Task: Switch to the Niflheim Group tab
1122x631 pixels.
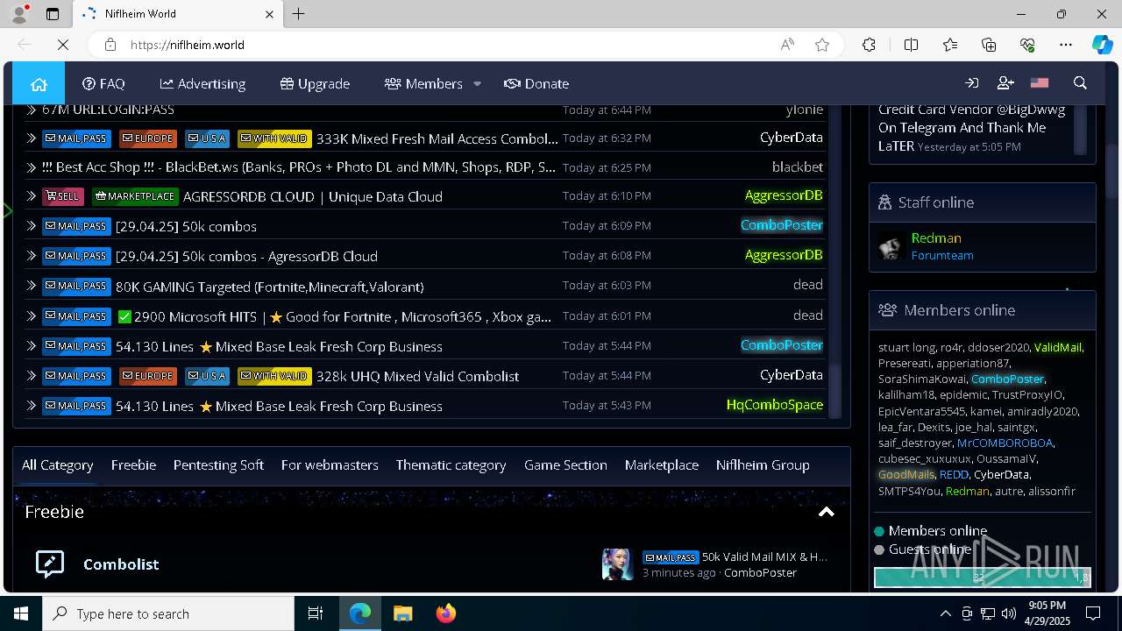Action: (763, 465)
